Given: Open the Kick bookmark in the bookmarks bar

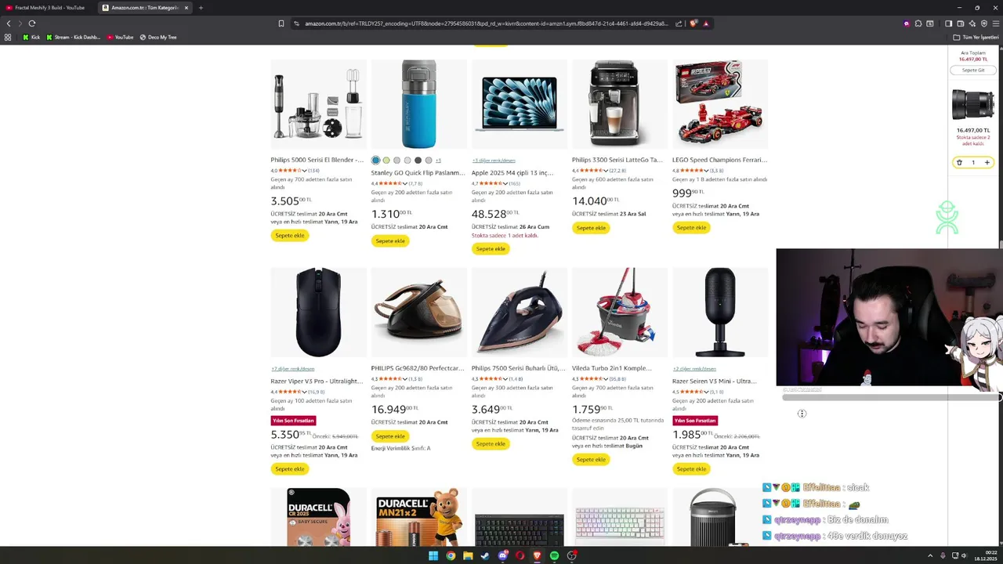Looking at the screenshot, I should [x=31, y=37].
